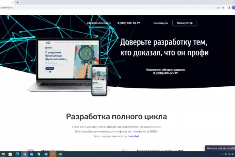Viewport: 235px width, 157px height.
Task: Open the notepad-like app in the taskbar
Action: pos(39,154)
